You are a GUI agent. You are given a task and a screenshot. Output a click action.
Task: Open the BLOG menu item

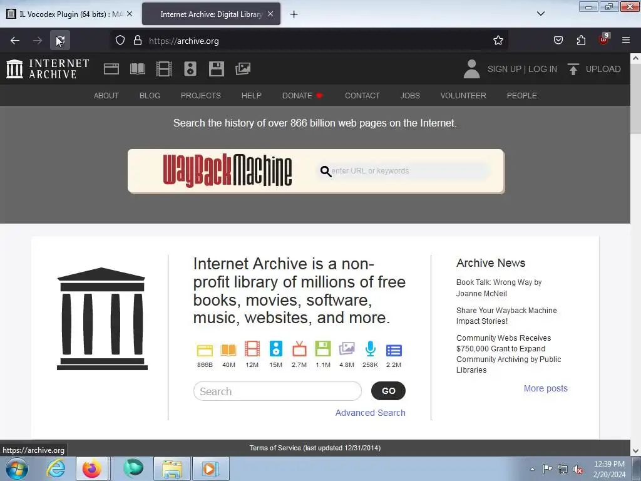150,96
